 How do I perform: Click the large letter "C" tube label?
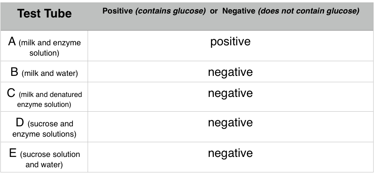[x=12, y=93]
